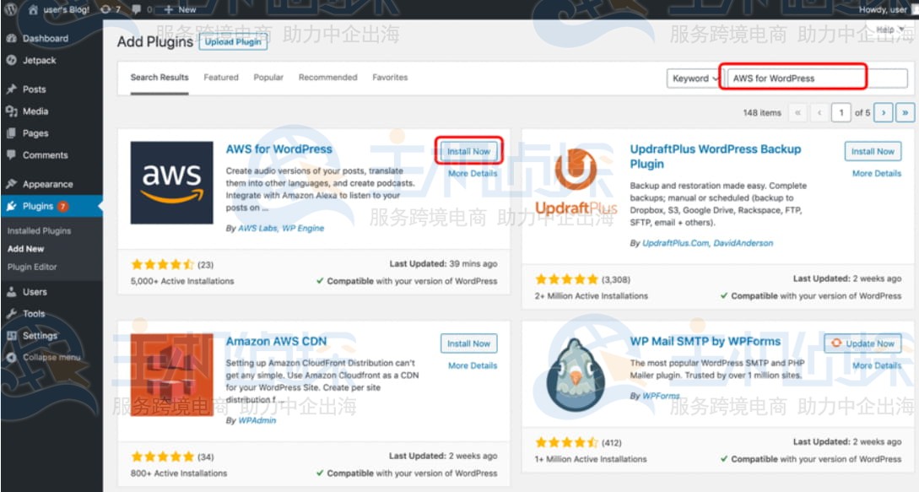Image resolution: width=919 pixels, height=492 pixels.
Task: Switch to the Popular tab
Action: [x=268, y=78]
